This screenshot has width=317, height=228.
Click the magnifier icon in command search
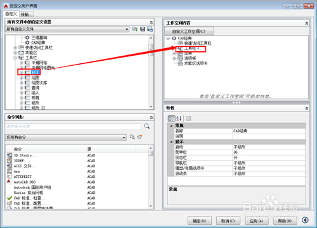[x=146, y=126]
